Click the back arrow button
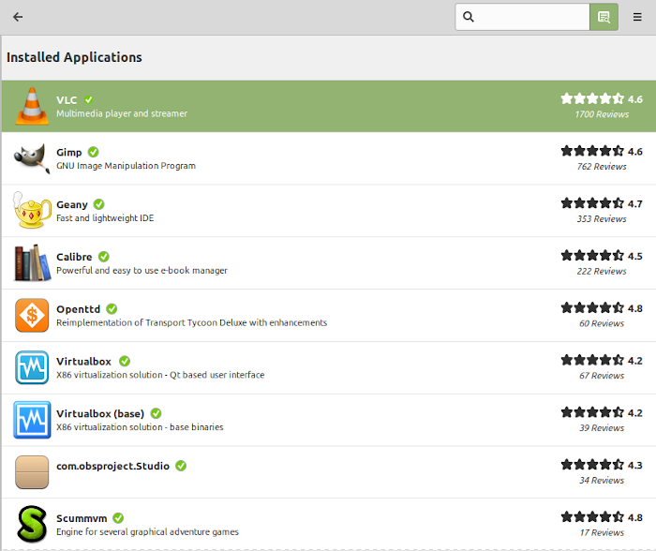 pos(18,17)
